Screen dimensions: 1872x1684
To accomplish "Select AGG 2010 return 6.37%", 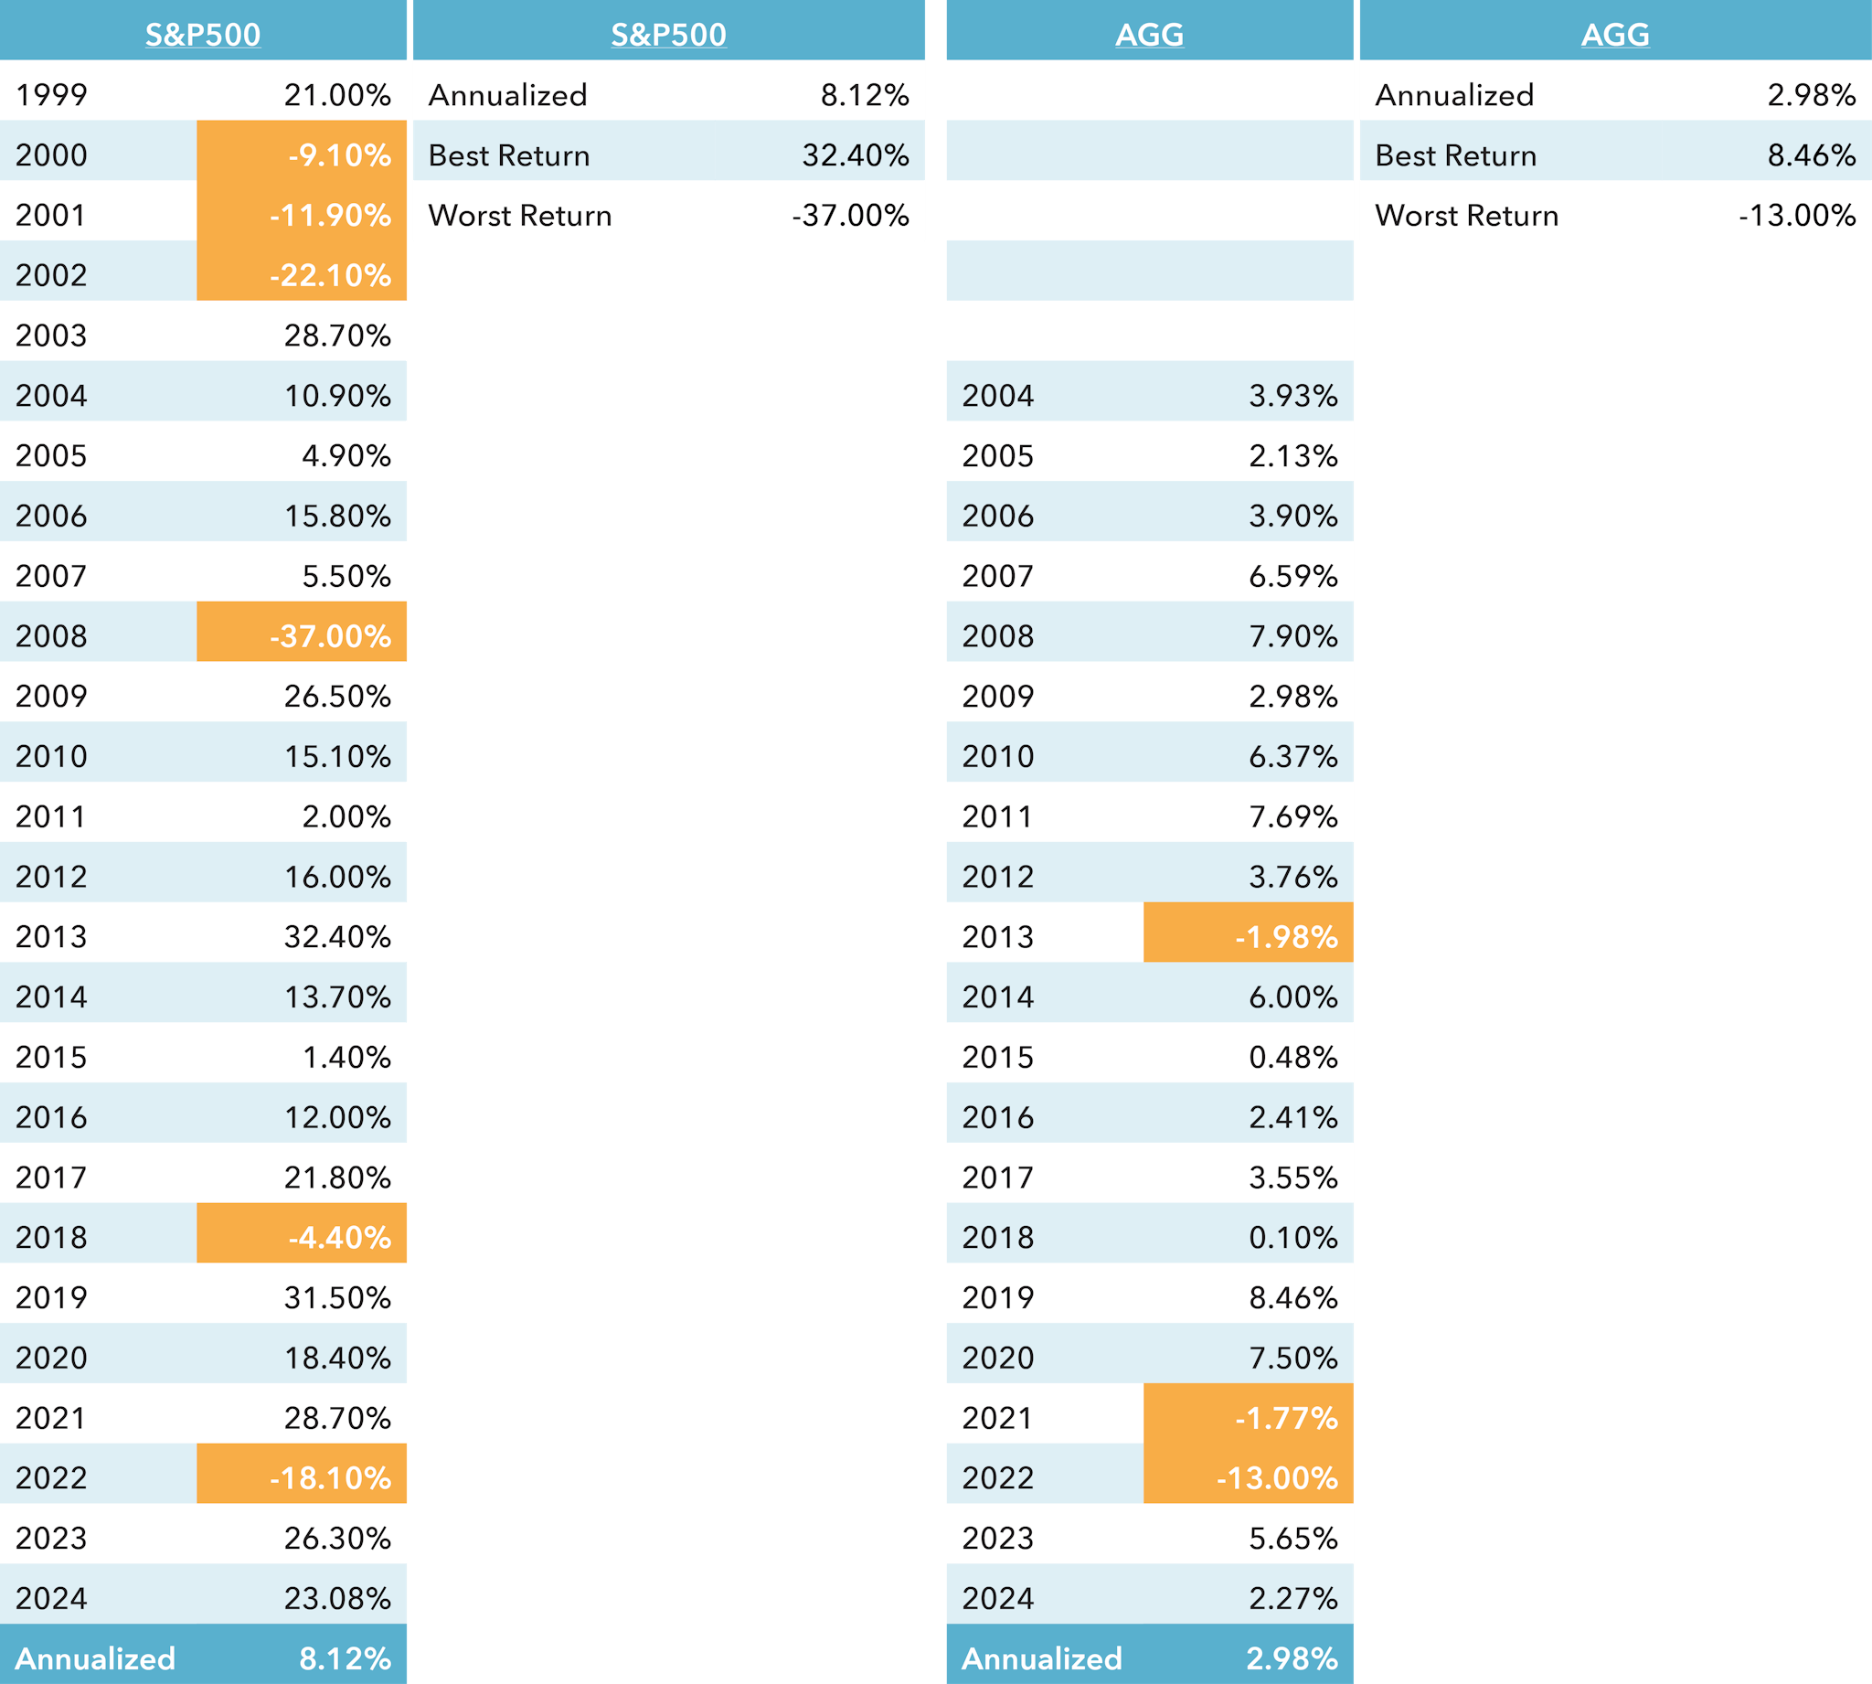I will (x=1293, y=757).
